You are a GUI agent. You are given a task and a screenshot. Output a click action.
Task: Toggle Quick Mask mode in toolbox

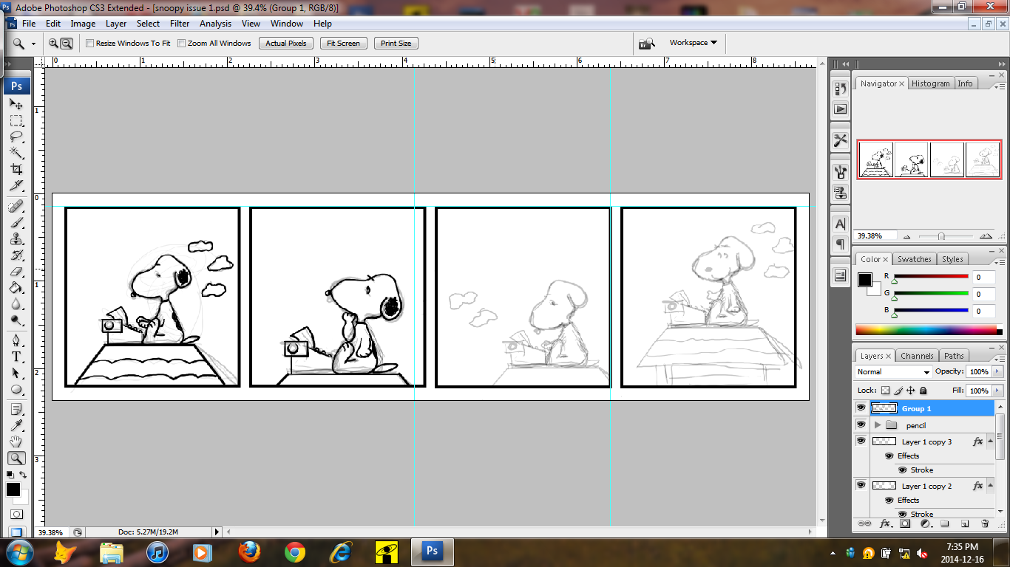[16, 514]
